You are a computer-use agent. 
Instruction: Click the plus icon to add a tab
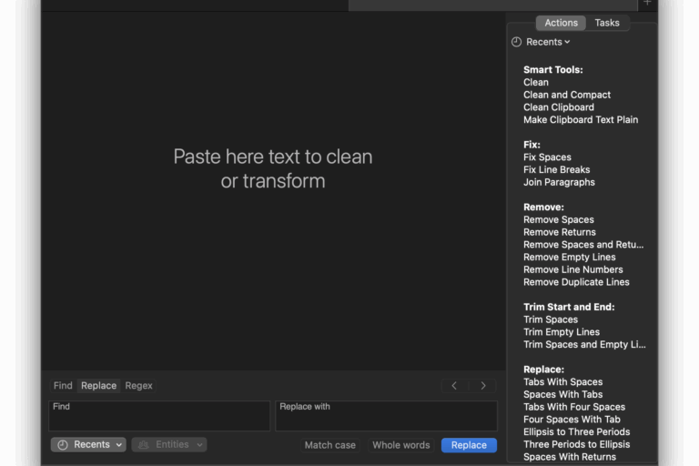click(x=647, y=4)
